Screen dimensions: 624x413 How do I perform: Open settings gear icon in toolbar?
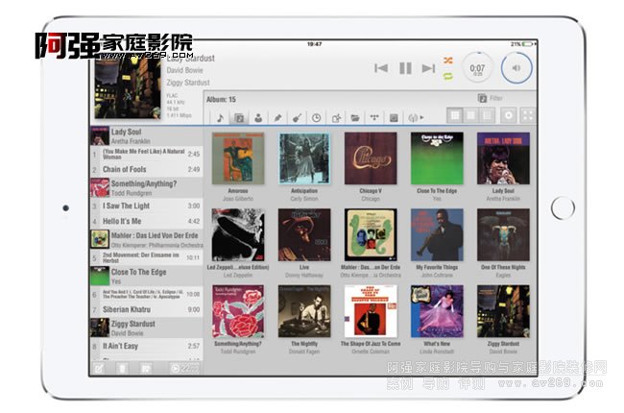509,115
